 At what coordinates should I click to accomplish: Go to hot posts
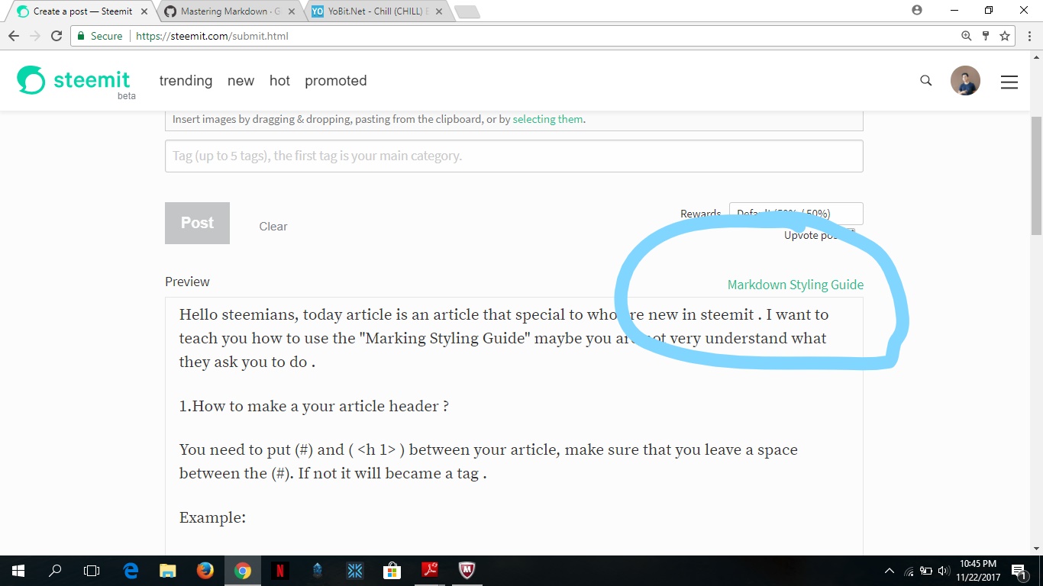point(279,81)
